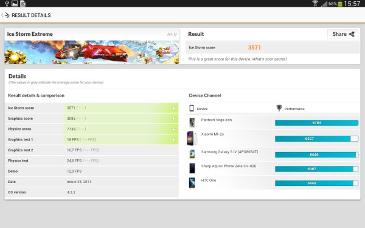
Task: Open the Ice Storm Extreme banner image
Action: (x=92, y=52)
